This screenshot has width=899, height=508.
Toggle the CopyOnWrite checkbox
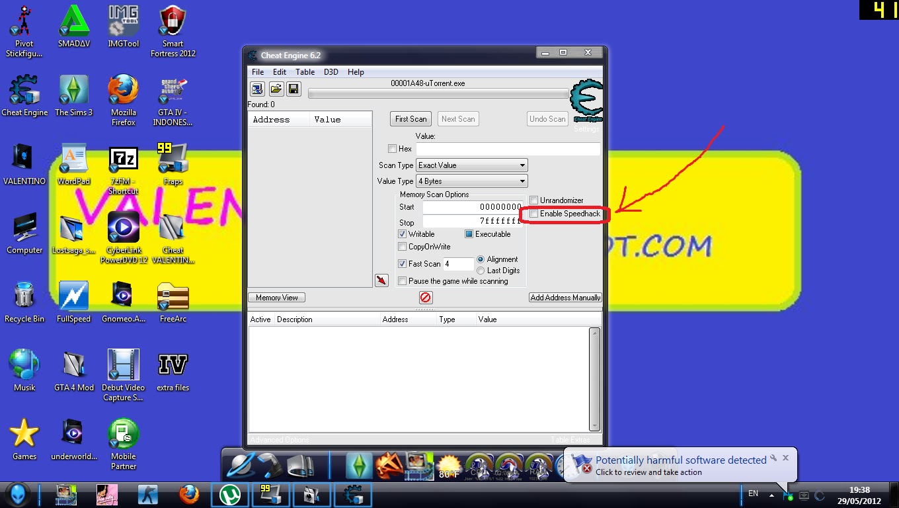pos(403,247)
